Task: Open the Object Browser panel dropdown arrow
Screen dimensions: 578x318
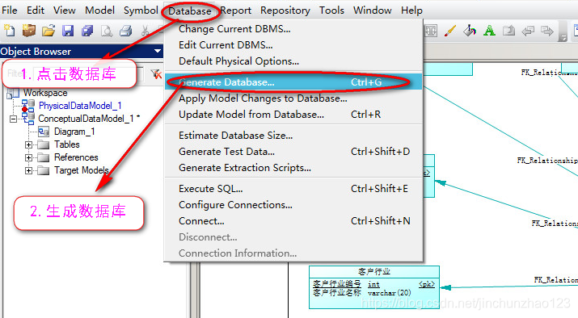Action: click(x=158, y=51)
